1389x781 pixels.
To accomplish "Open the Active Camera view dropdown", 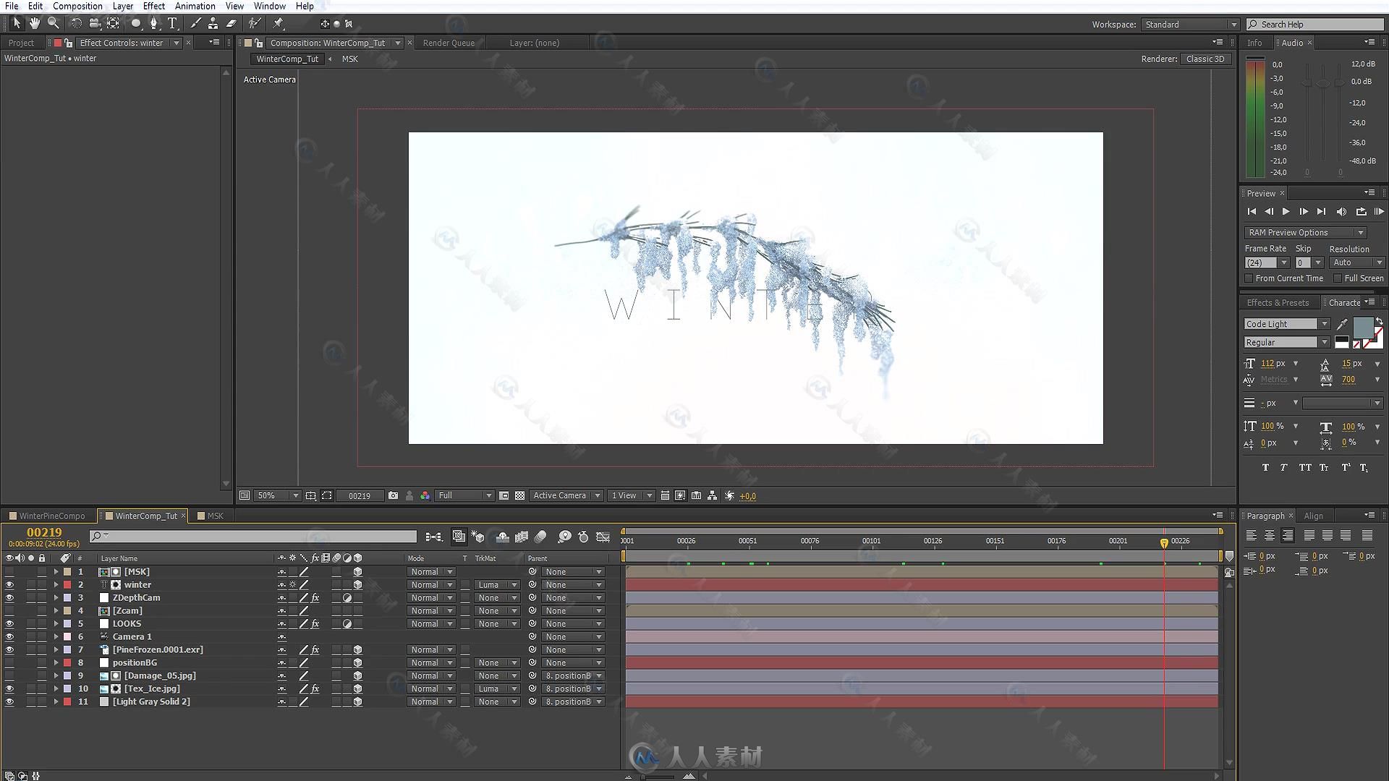I will coord(566,495).
